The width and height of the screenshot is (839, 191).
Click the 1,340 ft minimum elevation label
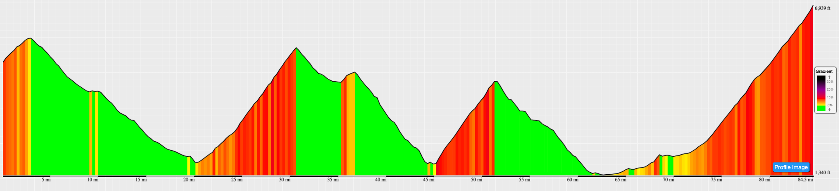(x=823, y=173)
